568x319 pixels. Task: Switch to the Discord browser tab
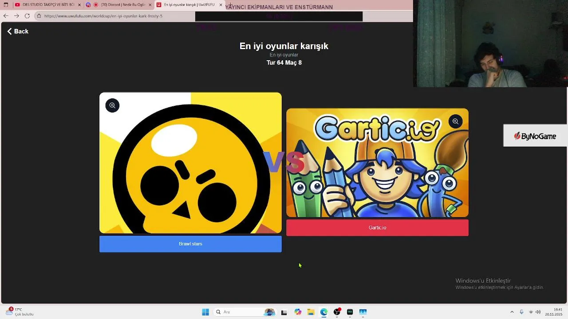118,5
